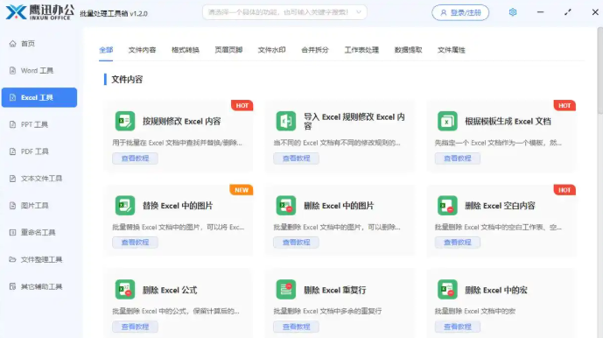Click the title 删除 Excel 重复行
The height and width of the screenshot is (338, 603).
[334, 290]
